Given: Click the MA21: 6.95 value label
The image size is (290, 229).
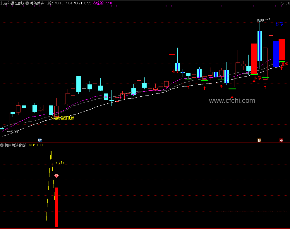Looking at the screenshot, I should [x=83, y=3].
